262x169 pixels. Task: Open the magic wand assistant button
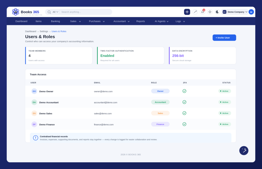tap(244, 150)
